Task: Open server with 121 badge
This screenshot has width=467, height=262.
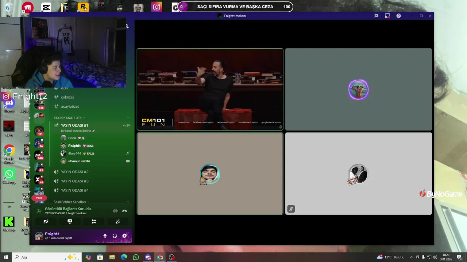Action: [39, 131]
